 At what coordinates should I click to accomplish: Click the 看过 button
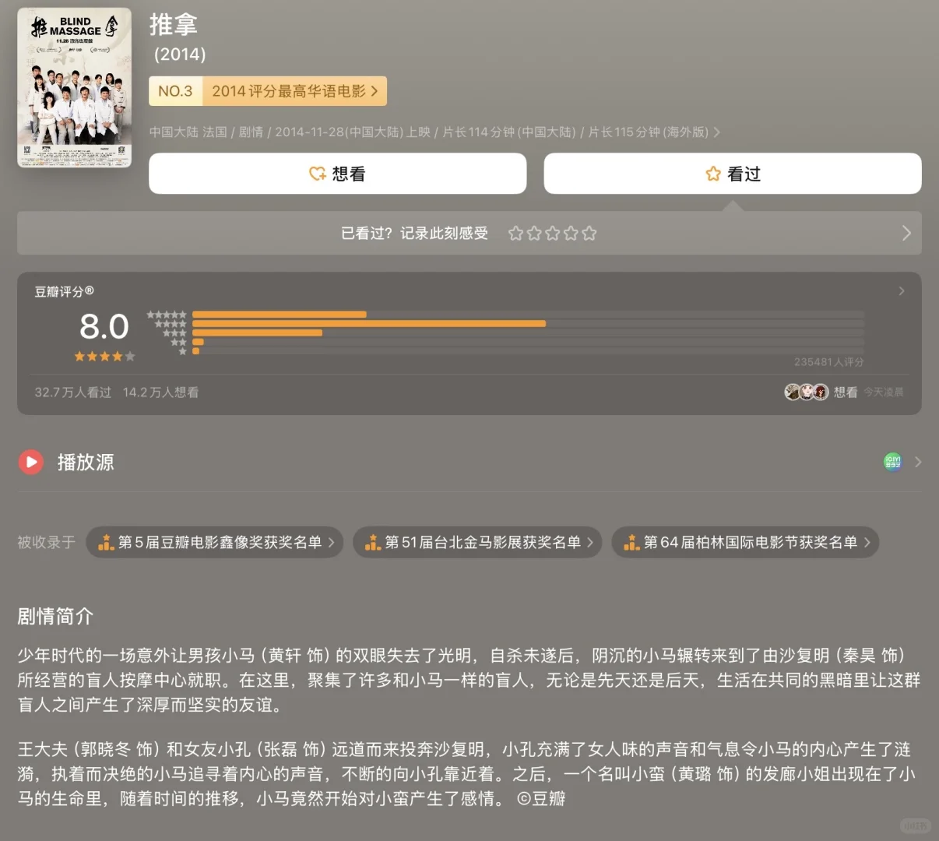[x=733, y=174]
